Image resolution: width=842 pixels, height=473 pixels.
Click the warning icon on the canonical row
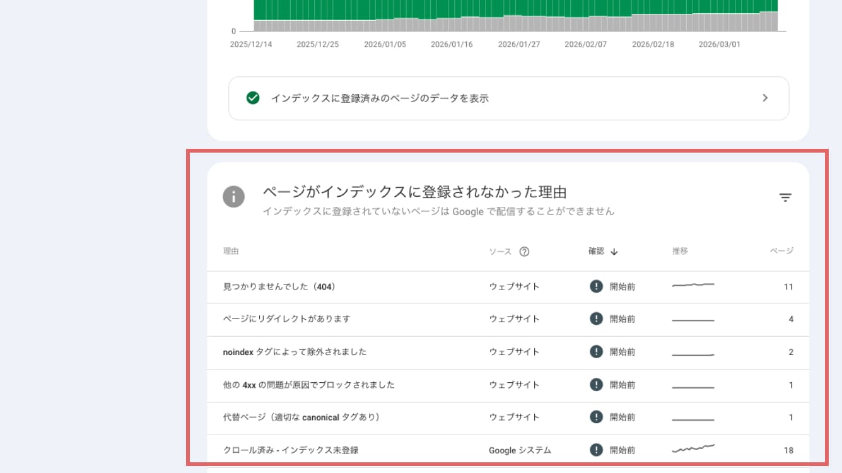596,418
